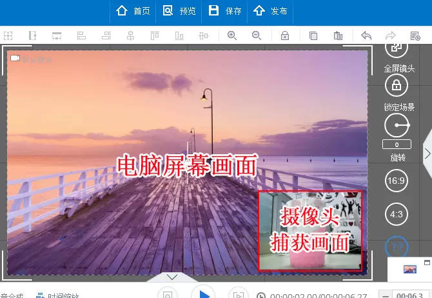Zoom out of the canvas
This screenshot has width=432, height=298.
click(x=256, y=35)
